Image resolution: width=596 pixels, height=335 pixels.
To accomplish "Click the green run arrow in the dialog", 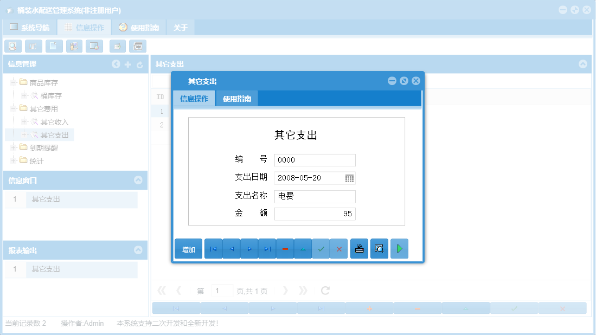I will (399, 248).
